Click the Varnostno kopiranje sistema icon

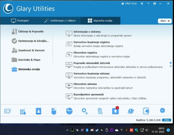click(x=69, y=76)
